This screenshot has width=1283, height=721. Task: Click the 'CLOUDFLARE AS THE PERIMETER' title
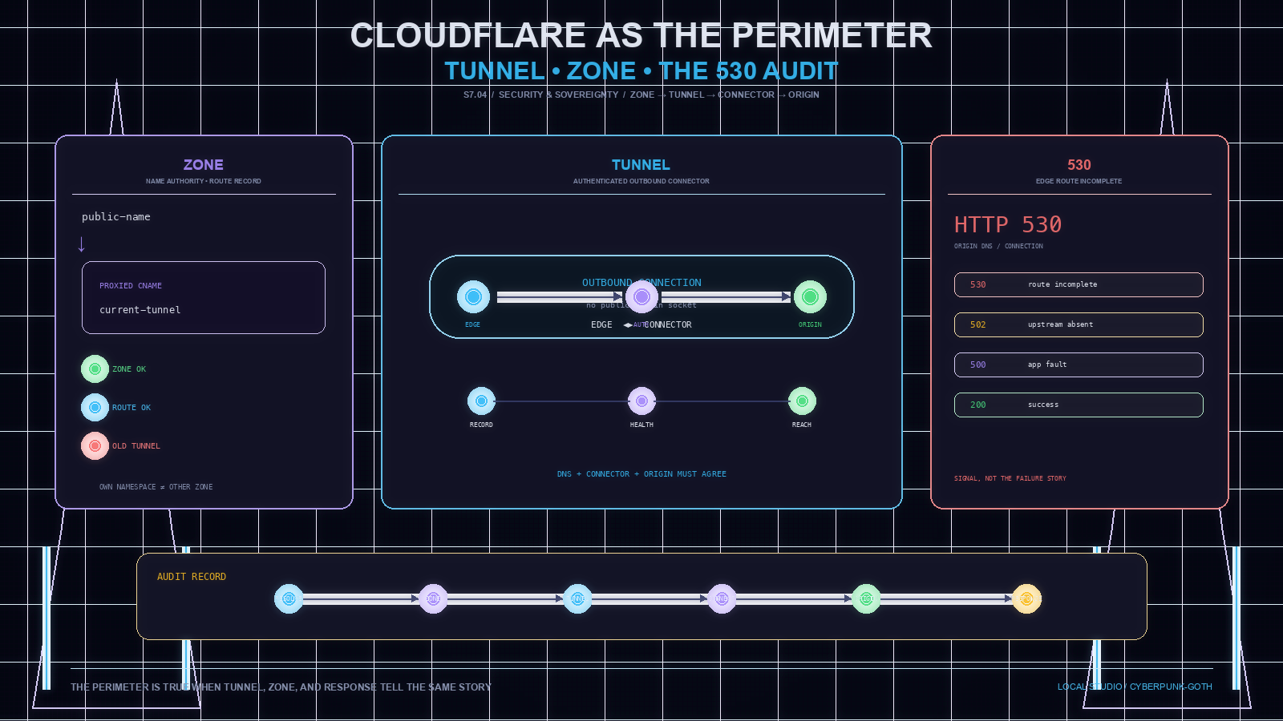pyautogui.click(x=641, y=35)
